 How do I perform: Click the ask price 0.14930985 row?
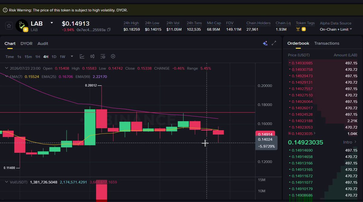323,63
